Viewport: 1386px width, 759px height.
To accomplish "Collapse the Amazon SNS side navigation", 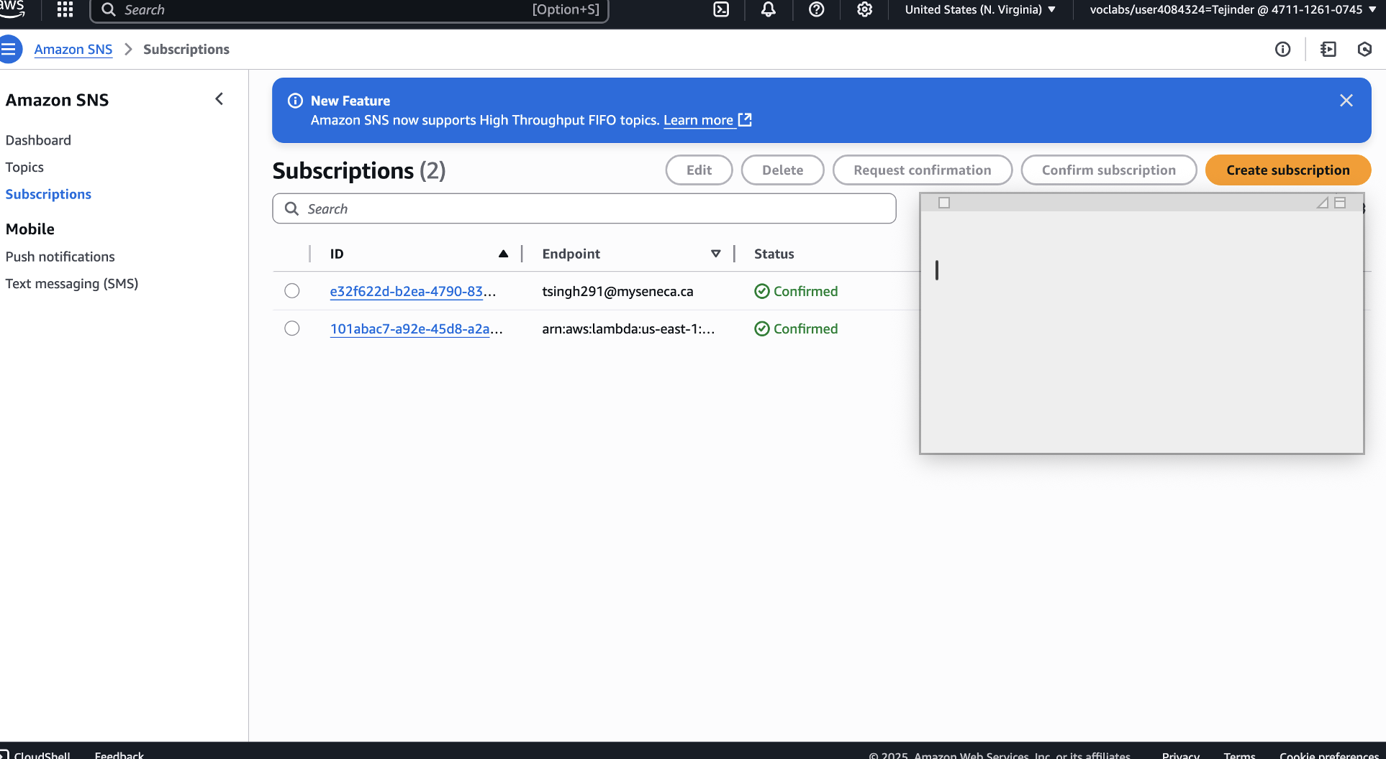I will [x=219, y=99].
